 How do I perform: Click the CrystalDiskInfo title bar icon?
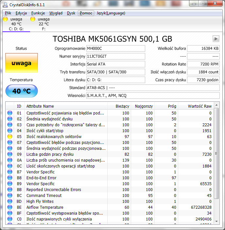[x=5, y=5]
